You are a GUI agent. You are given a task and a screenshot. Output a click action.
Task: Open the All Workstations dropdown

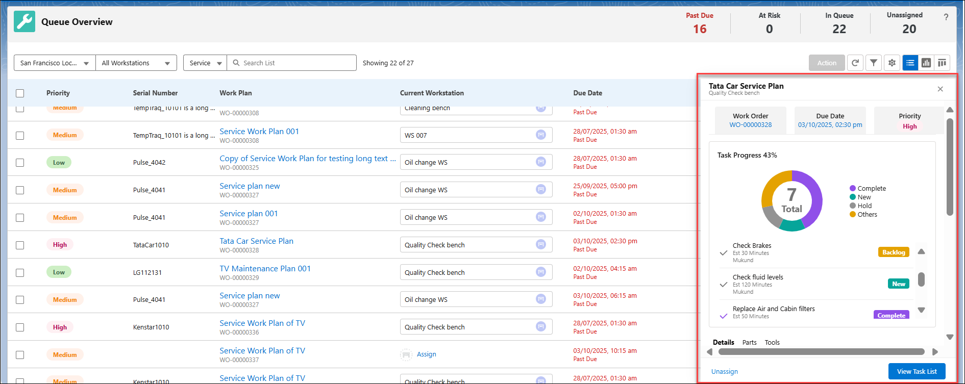(136, 63)
